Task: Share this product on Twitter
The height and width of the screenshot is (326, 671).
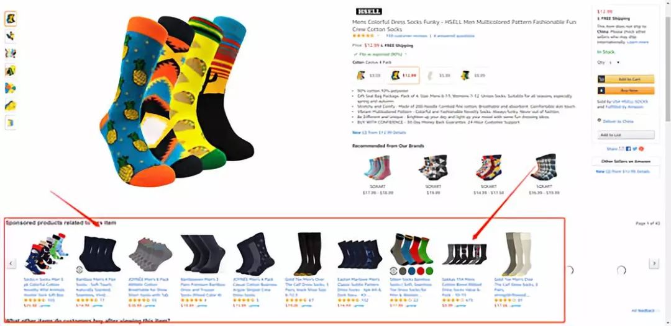Action: [635, 149]
